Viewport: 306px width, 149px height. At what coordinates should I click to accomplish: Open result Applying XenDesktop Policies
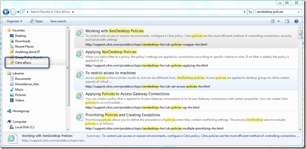tap(111, 52)
